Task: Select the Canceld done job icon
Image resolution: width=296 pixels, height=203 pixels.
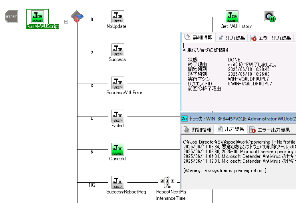Action: (x=117, y=149)
